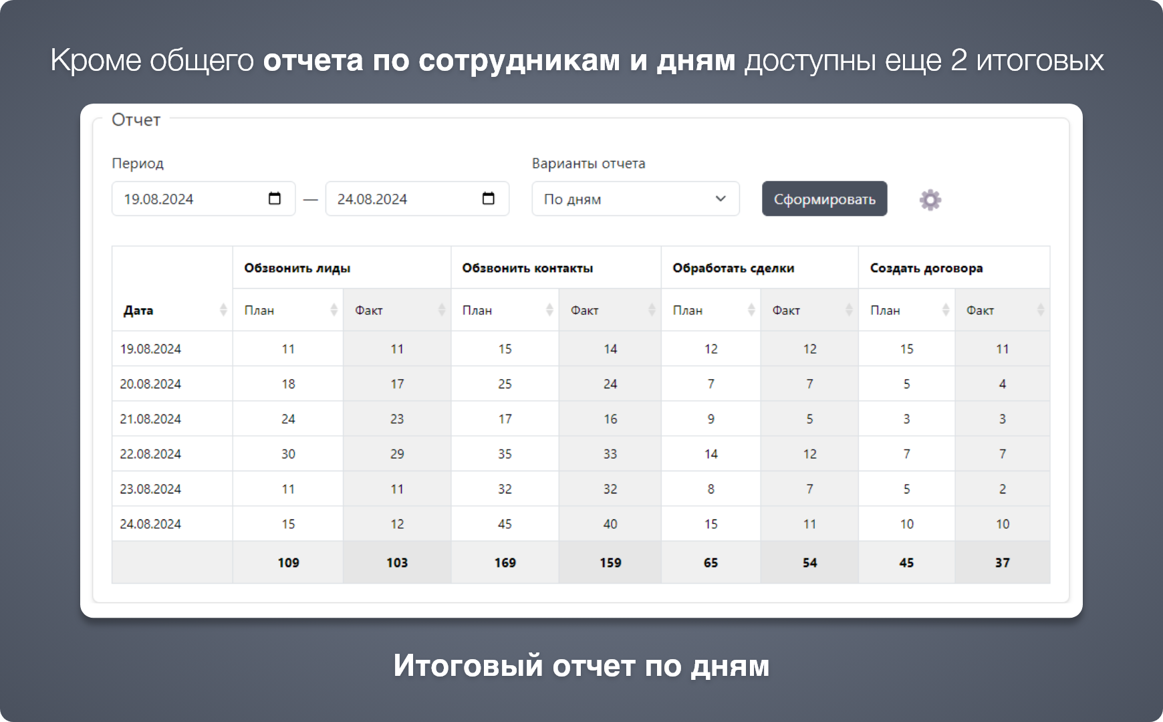Click the Период label

pyautogui.click(x=138, y=163)
